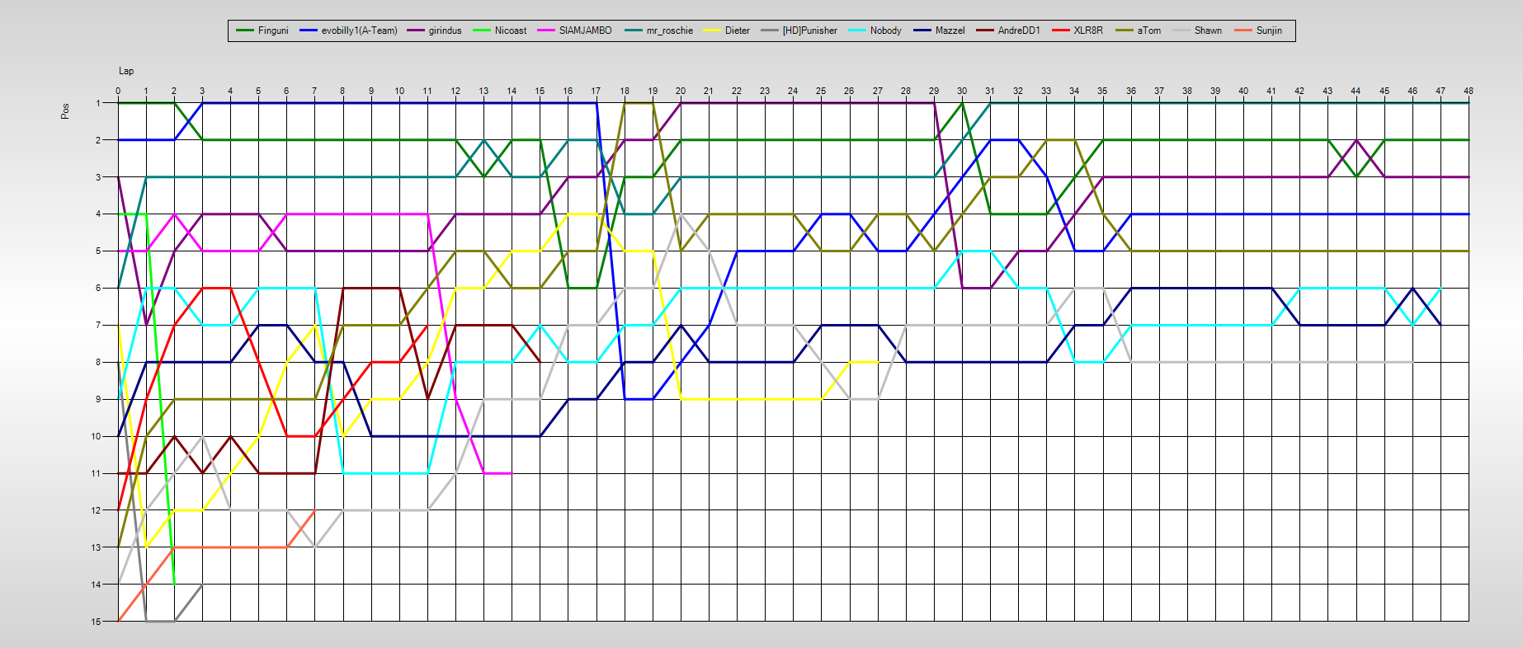
Task: Click the position 15 axis label
Action: pos(97,622)
